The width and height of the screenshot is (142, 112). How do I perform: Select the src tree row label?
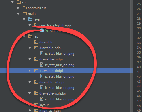pos(24,2)
